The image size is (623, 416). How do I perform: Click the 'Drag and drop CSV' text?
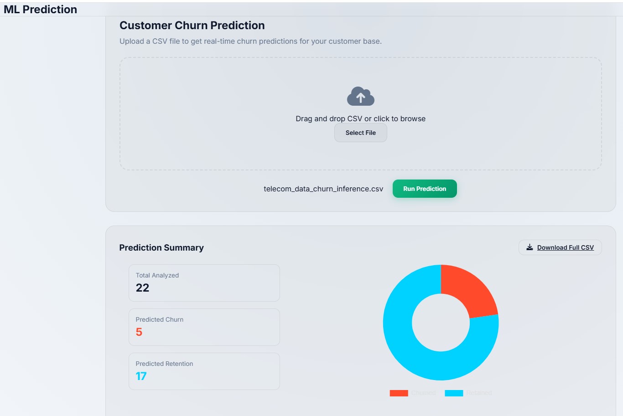(360, 118)
